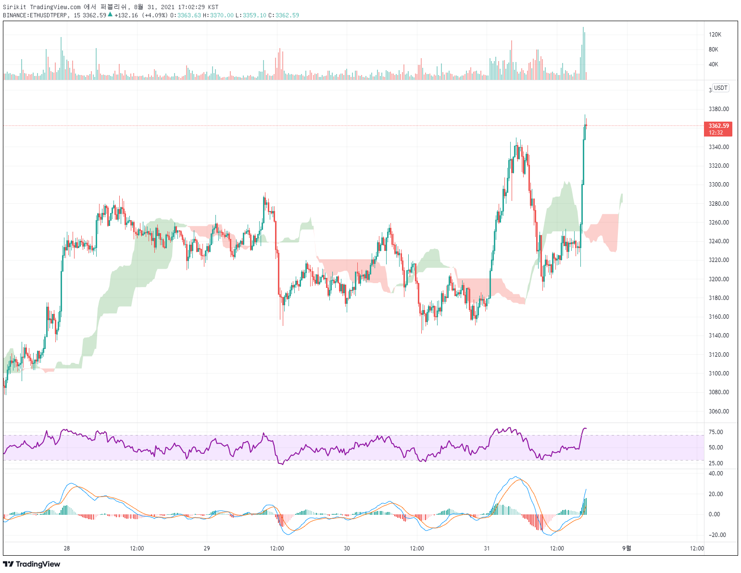
Task: Select the 28 date marker on time axis
Action: 67,548
